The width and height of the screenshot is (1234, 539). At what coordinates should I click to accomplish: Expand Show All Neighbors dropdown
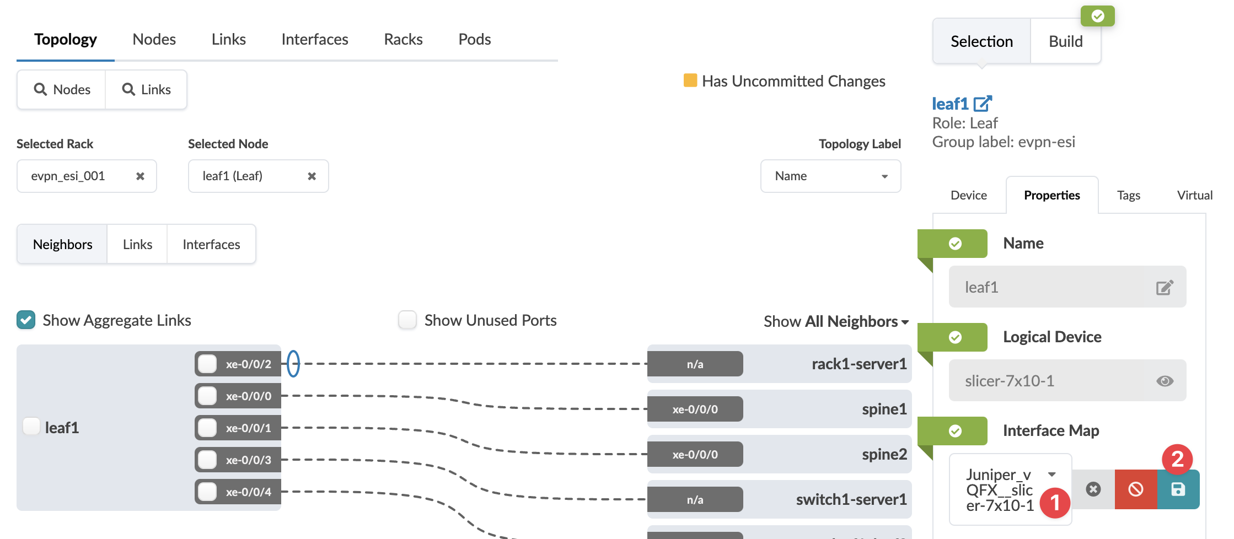point(836,321)
